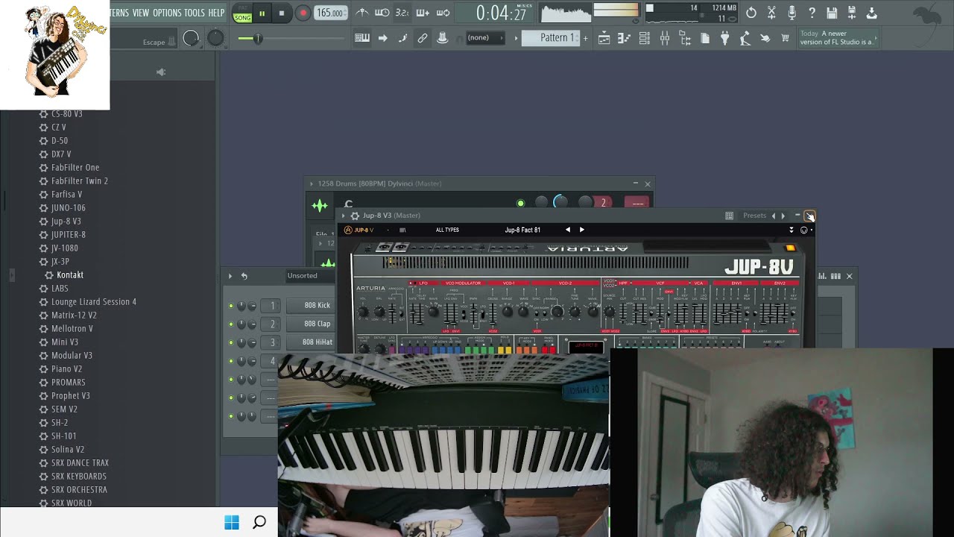Open the Channel rack view icon
This screenshot has height=537, width=954.
(x=645, y=38)
